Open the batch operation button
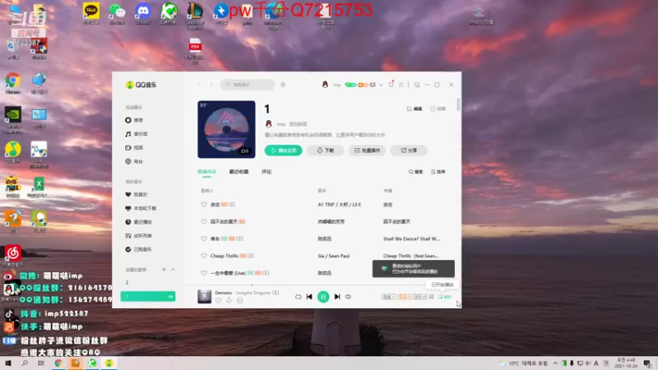Image resolution: width=658 pixels, height=370 pixels. pyautogui.click(x=367, y=150)
